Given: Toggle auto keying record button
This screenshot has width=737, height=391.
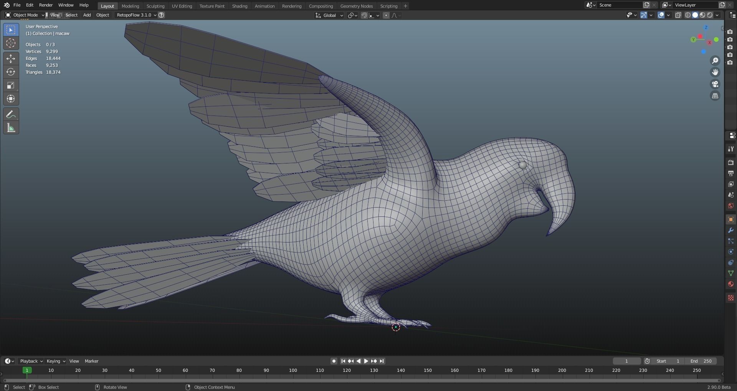Looking at the screenshot, I should 334,361.
